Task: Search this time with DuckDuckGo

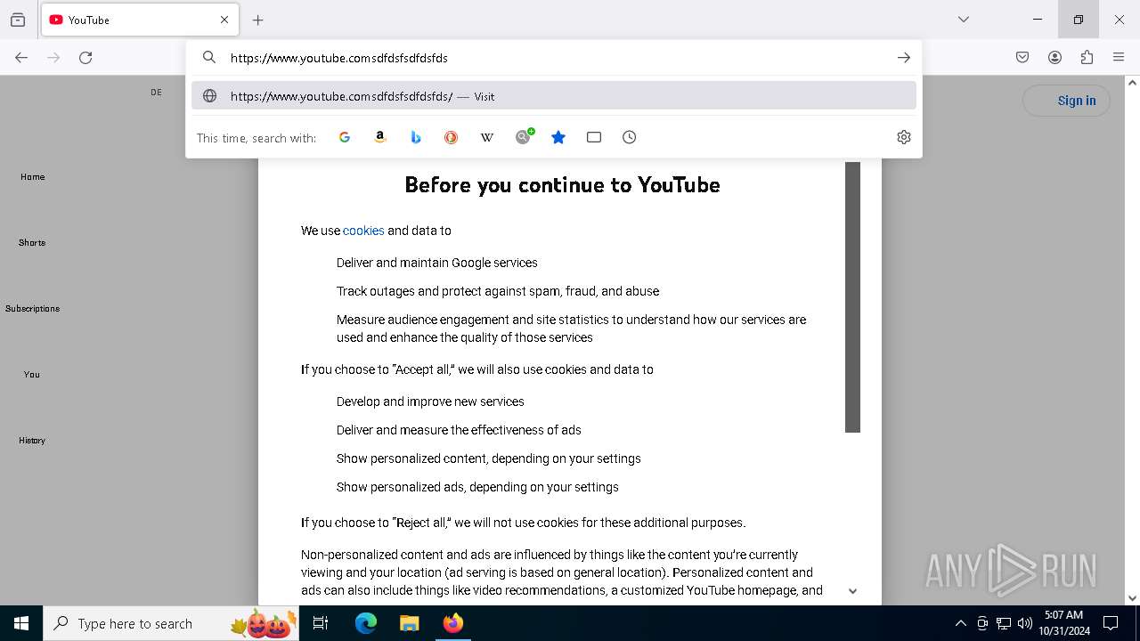Action: [452, 137]
